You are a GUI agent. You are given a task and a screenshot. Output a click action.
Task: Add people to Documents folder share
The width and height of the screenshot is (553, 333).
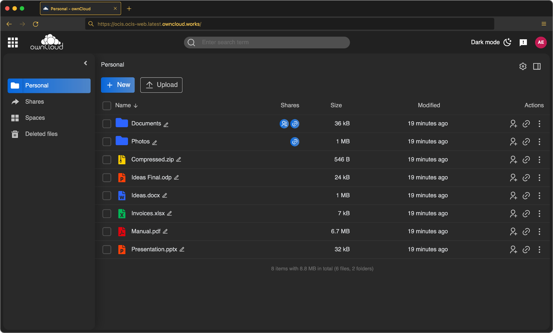(x=513, y=124)
